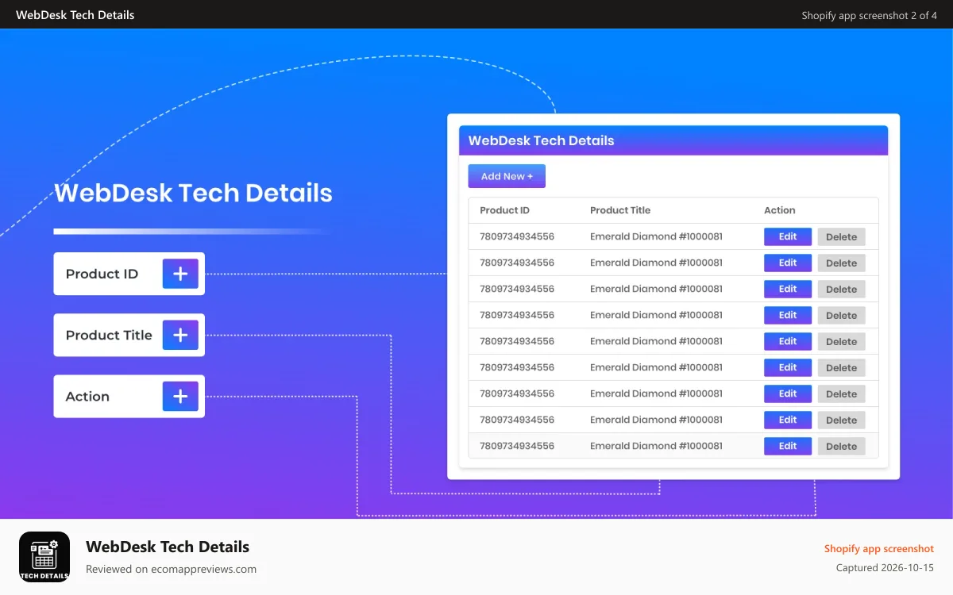Click the top bar WebDesk Tech Details title
This screenshot has height=595, width=953.
pos(75,15)
